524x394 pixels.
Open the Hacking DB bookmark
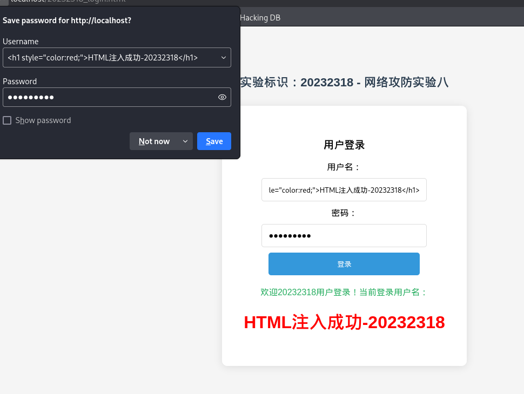[260, 18]
